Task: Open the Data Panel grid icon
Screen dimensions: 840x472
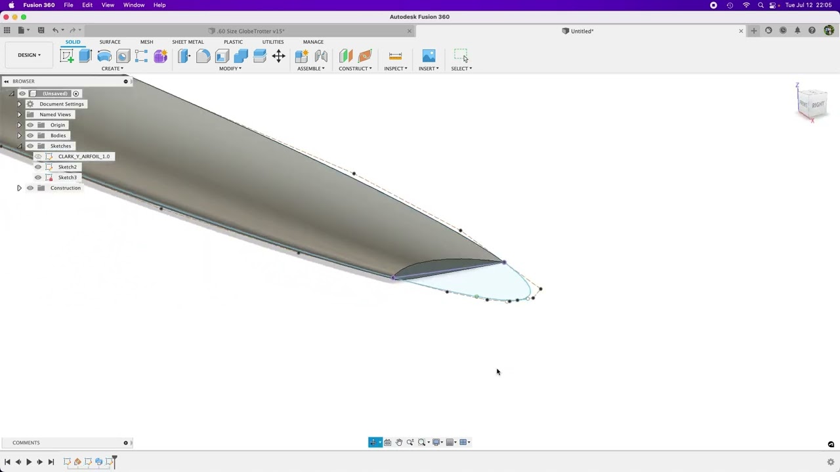Action: [x=7, y=30]
